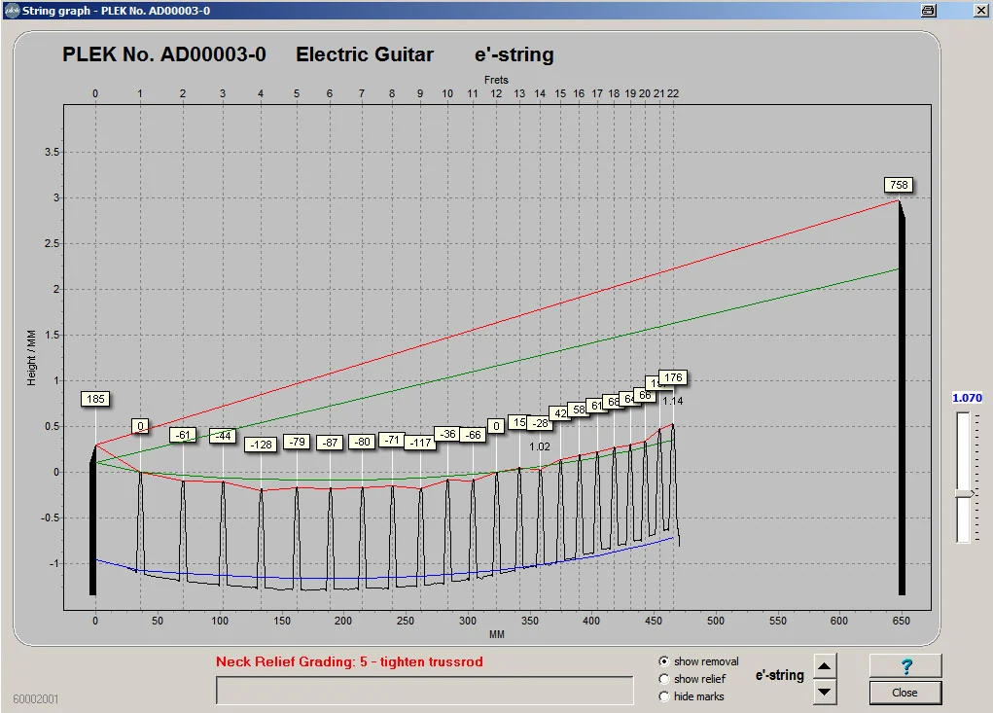Screen dimensions: 993x713
Task: Click the -117 mark label on the graph
Action: click(x=420, y=443)
